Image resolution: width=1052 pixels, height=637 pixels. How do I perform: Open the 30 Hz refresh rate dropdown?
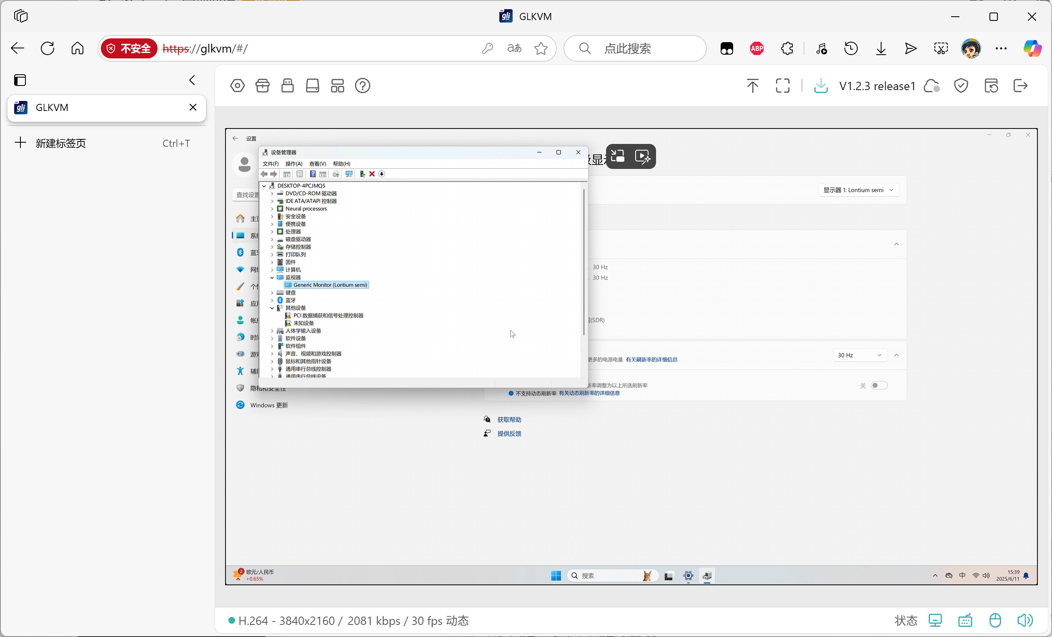click(859, 355)
